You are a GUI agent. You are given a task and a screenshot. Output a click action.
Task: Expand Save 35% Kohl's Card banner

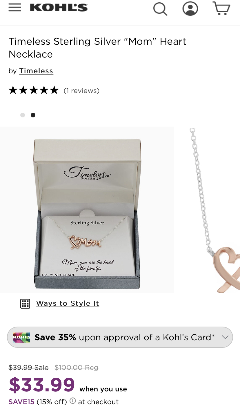[x=120, y=337]
